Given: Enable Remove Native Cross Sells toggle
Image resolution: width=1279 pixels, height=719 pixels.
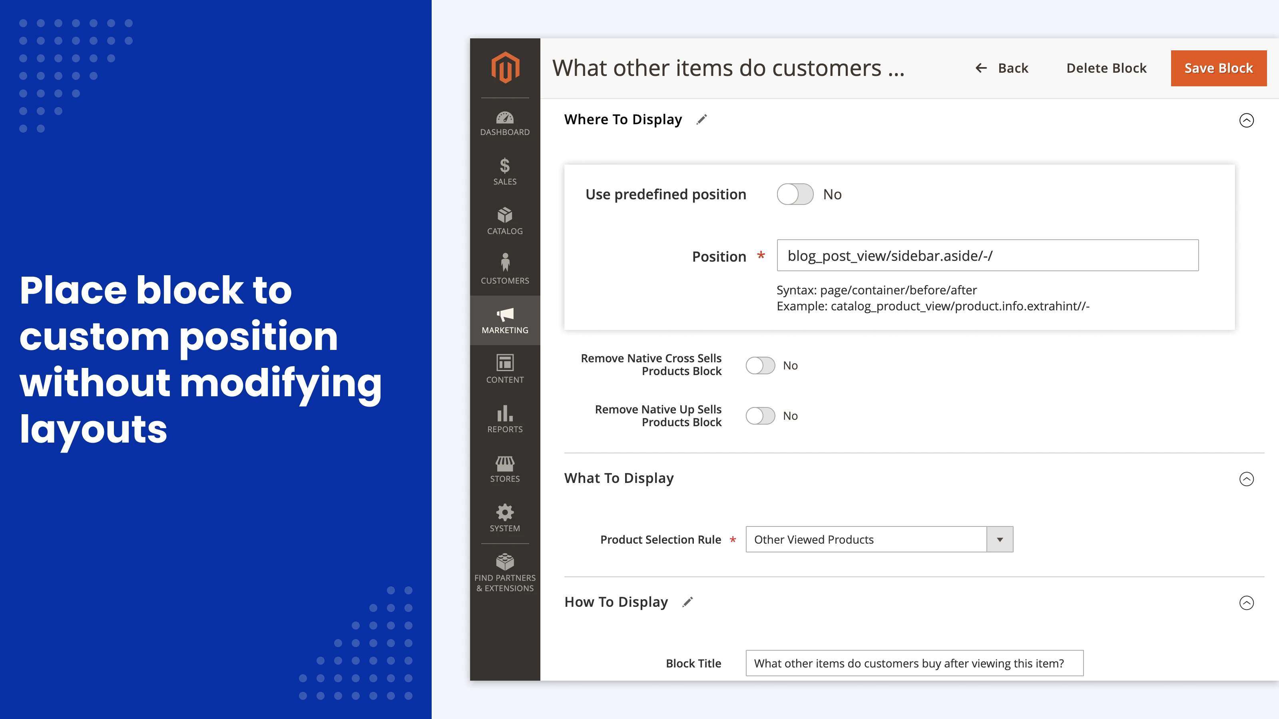Looking at the screenshot, I should [x=760, y=366].
